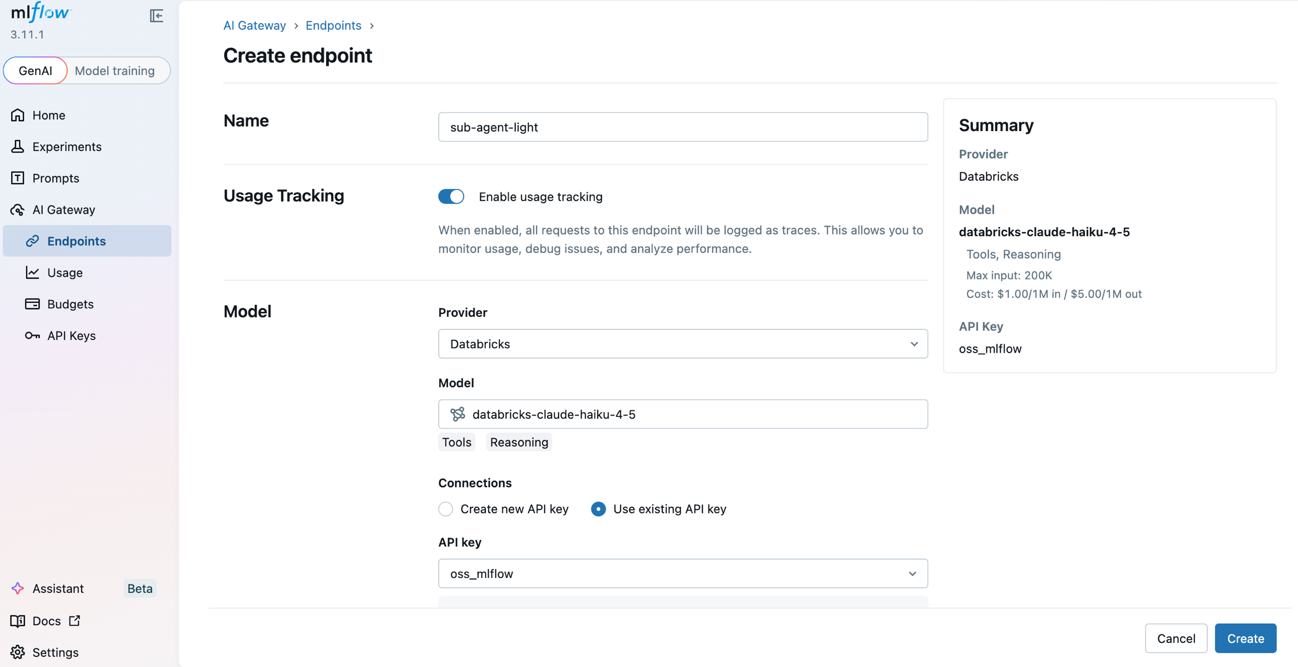Click the Create button
The height and width of the screenshot is (667, 1298).
tap(1245, 638)
